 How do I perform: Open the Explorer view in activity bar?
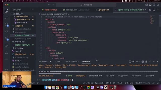6,10
